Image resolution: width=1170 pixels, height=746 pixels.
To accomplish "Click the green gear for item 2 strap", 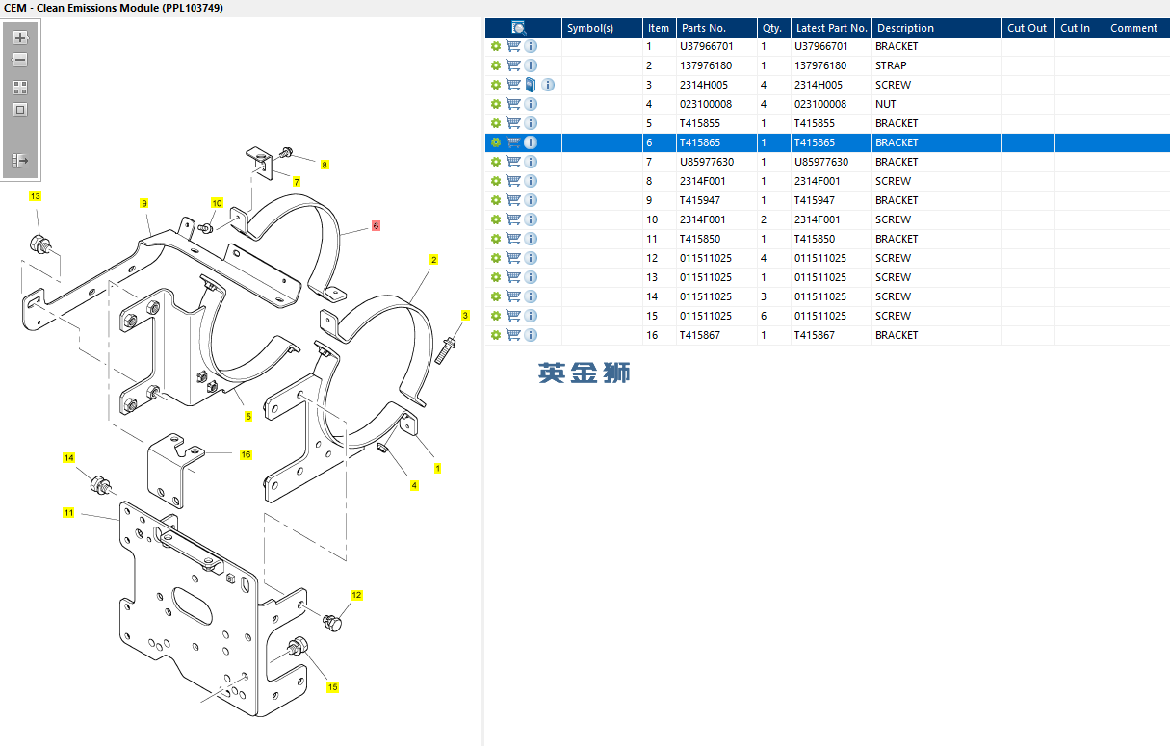I will click(496, 65).
